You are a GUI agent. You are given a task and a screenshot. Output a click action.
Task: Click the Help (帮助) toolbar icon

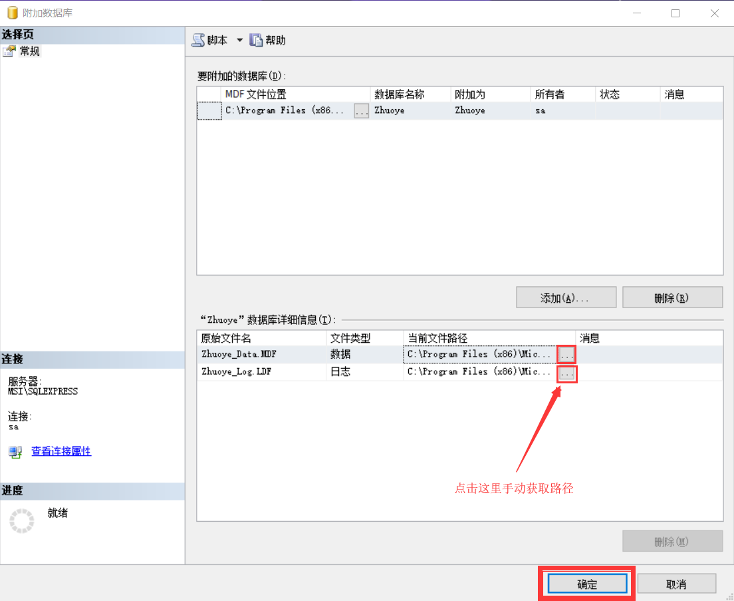point(256,41)
